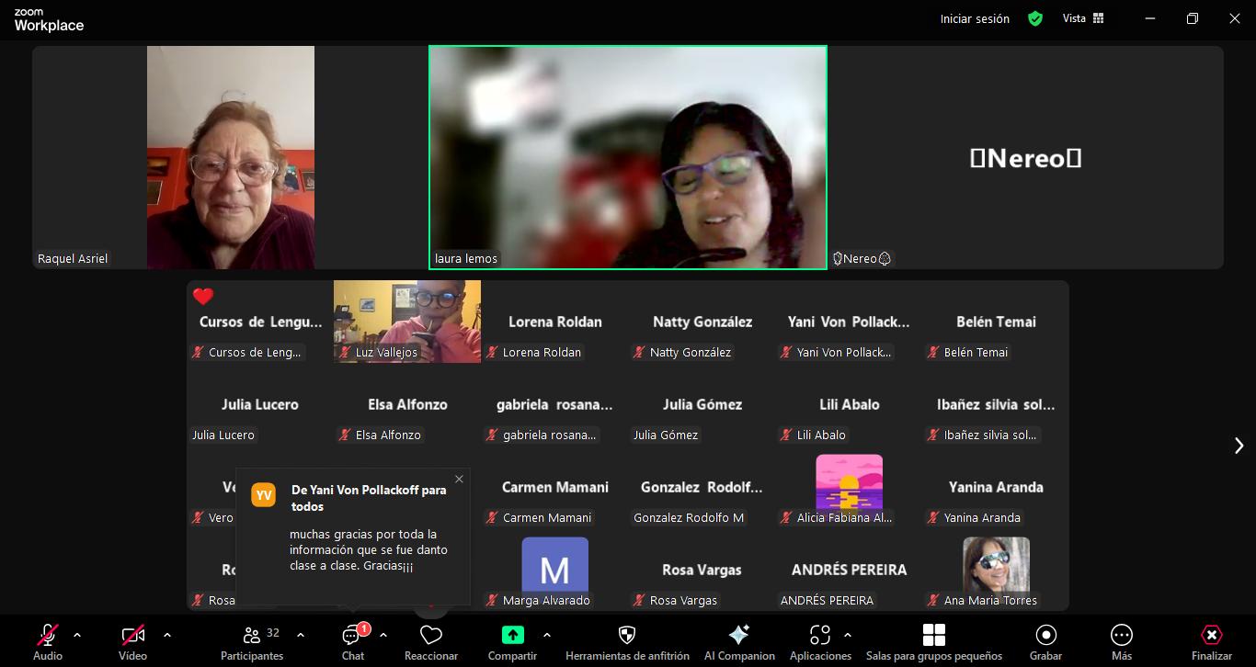Click the Iniciar sesión link

975,18
